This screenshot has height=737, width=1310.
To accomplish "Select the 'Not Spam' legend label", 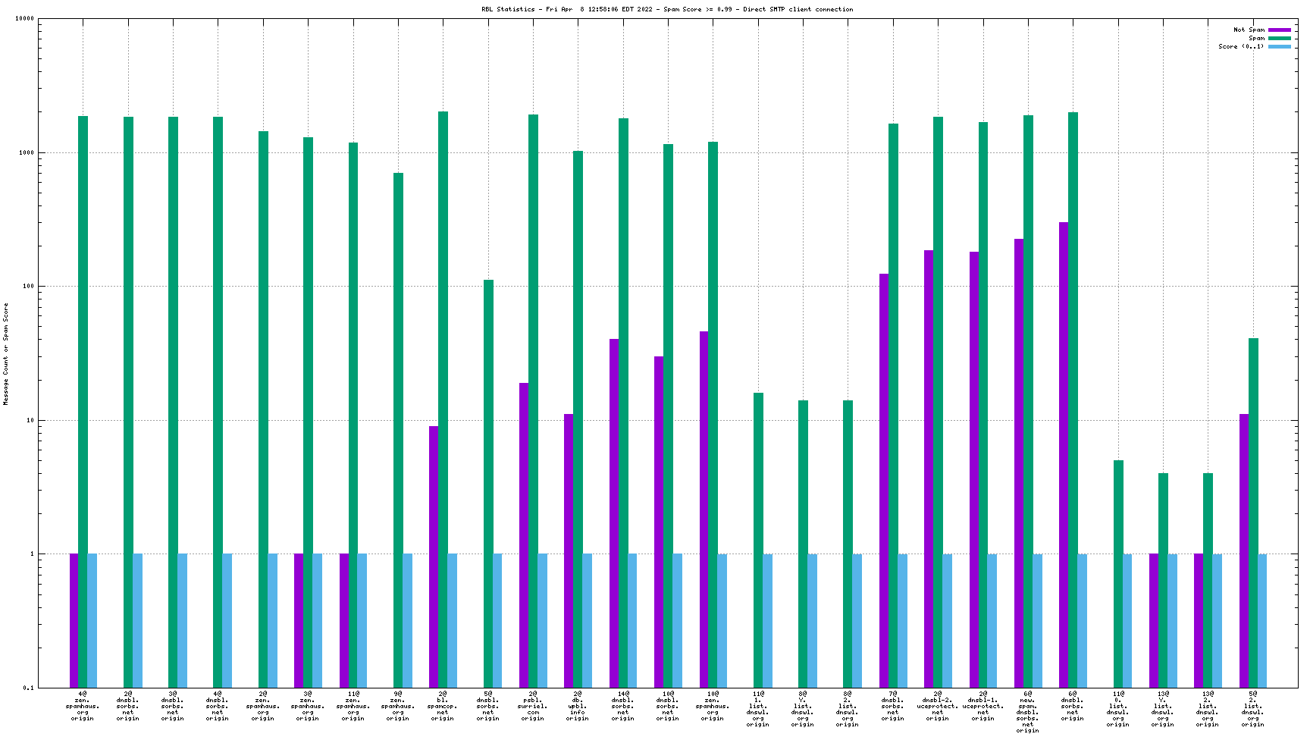I will (1249, 30).
